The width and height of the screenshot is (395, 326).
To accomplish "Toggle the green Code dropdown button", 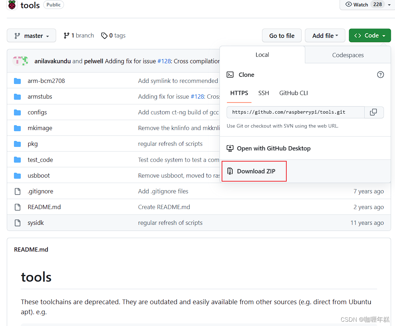I will pyautogui.click(x=370, y=35).
